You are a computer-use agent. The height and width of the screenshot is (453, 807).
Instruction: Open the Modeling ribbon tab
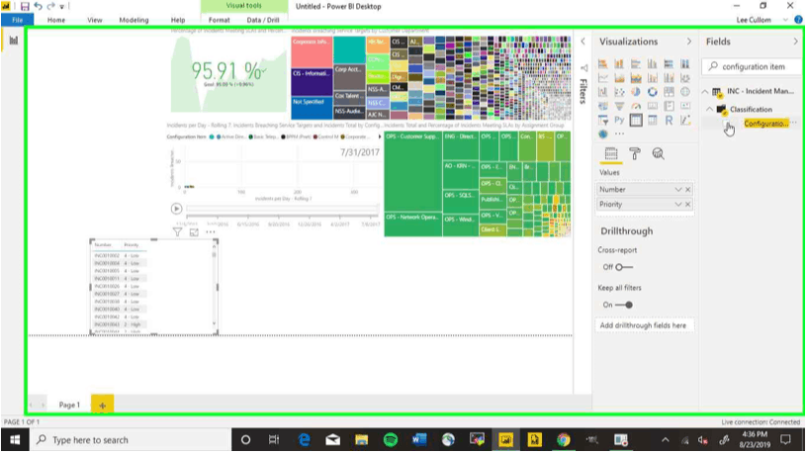134,20
